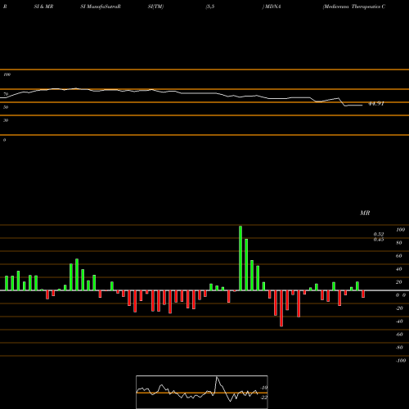Image resolution: width=409 pixels, height=409 pixels.
Task: Click the Medicenna Therapeutics company name
Action: coord(354,7)
